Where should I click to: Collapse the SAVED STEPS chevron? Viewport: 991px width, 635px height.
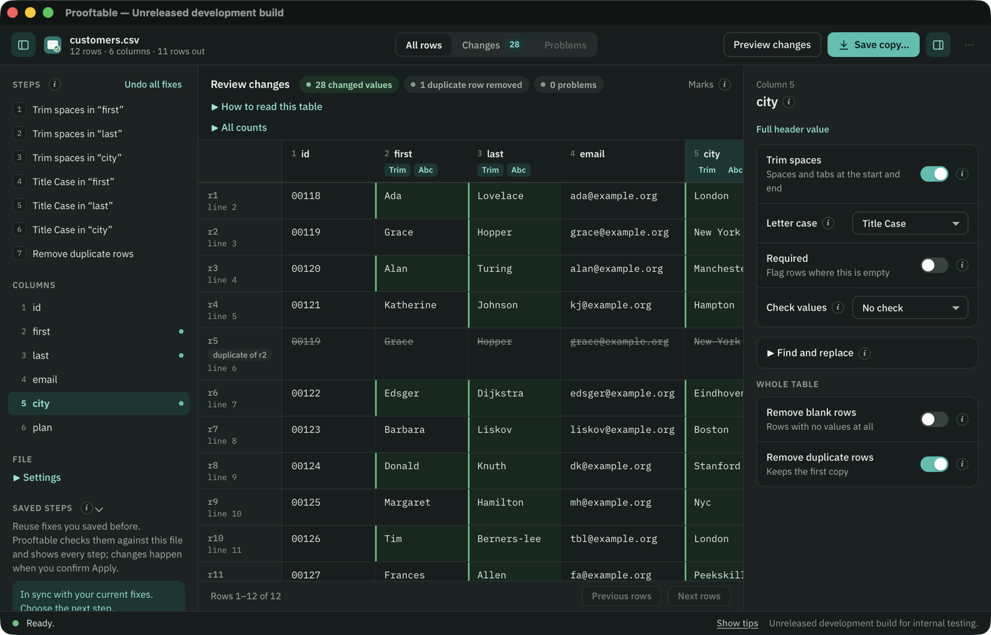[99, 509]
